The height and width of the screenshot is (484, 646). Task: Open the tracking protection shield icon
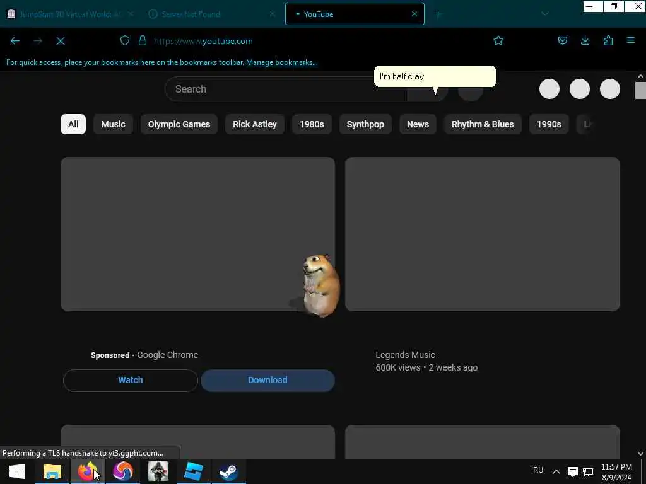(125, 40)
